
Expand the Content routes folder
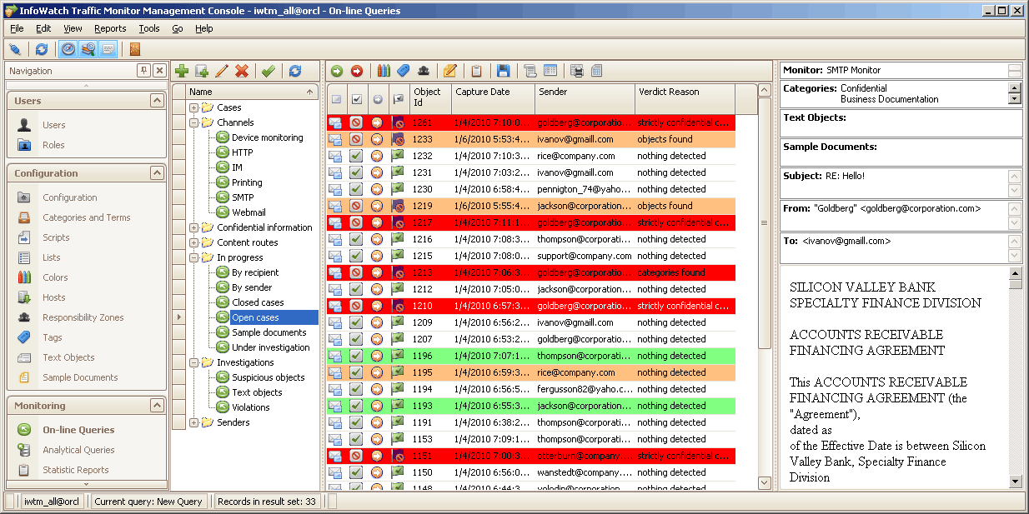(x=194, y=242)
